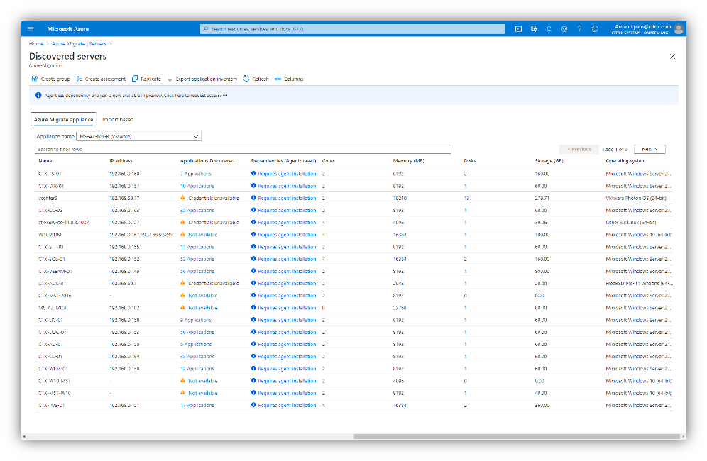Click Create group in toolbar
This screenshot has height=461, width=707.
point(50,79)
